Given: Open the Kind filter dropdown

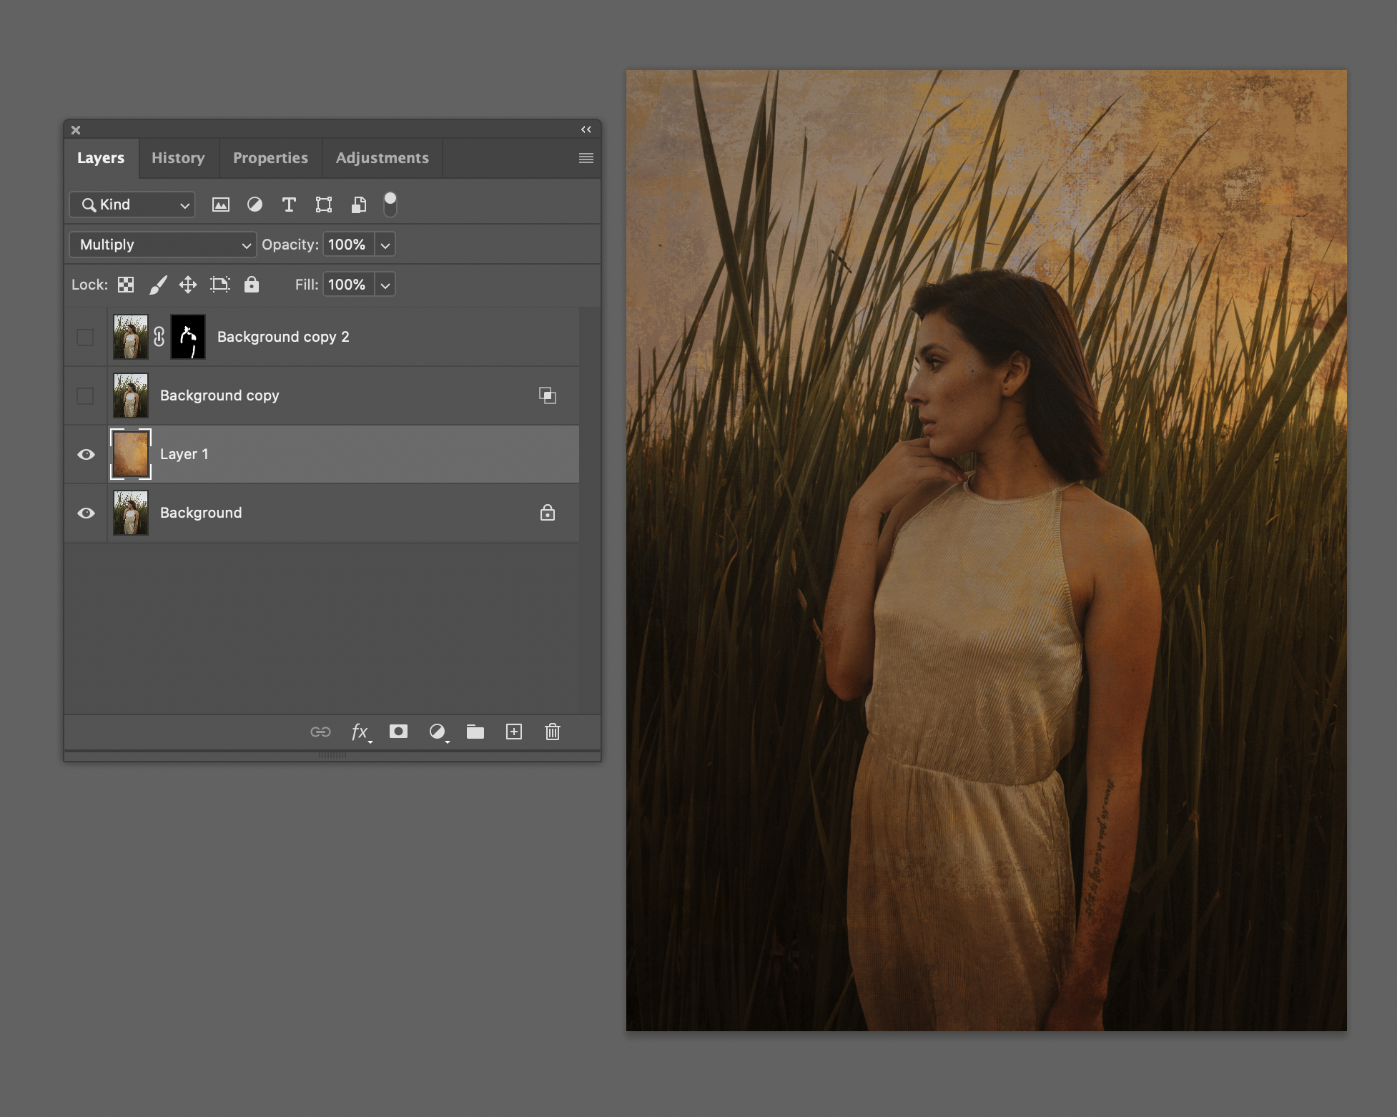Looking at the screenshot, I should [132, 205].
